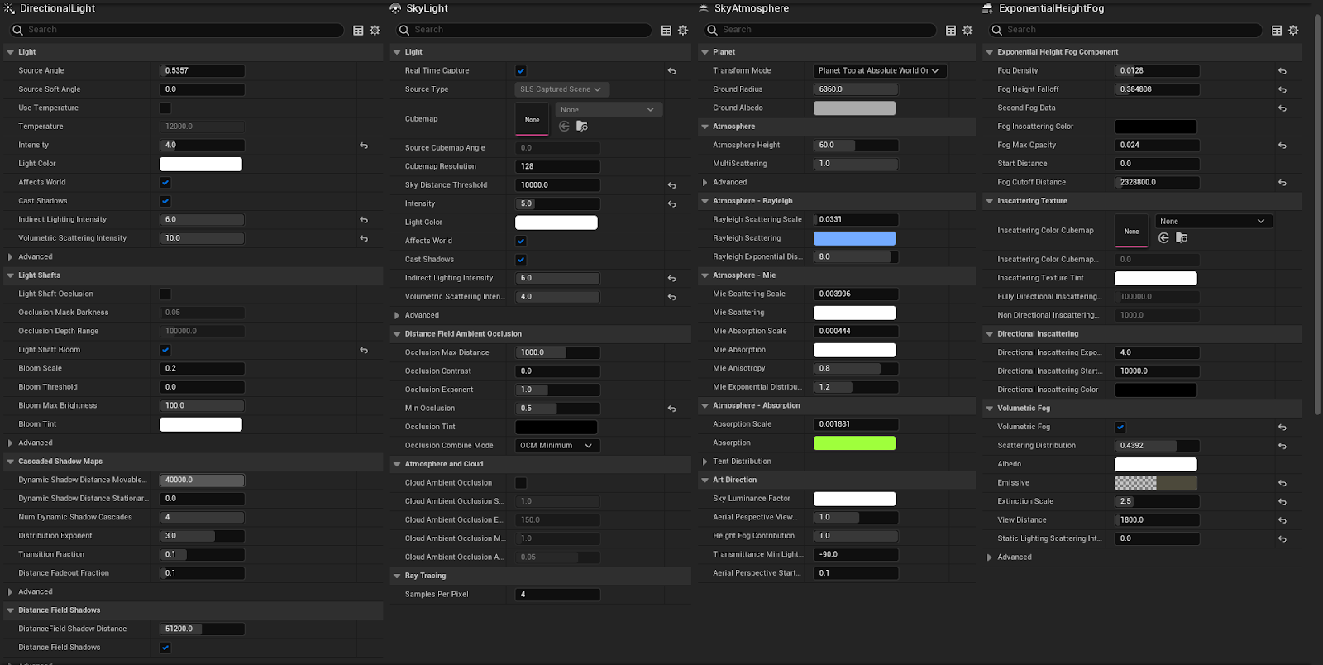
Task: Reset Fog Cutoff Distance to default
Action: tap(1282, 183)
